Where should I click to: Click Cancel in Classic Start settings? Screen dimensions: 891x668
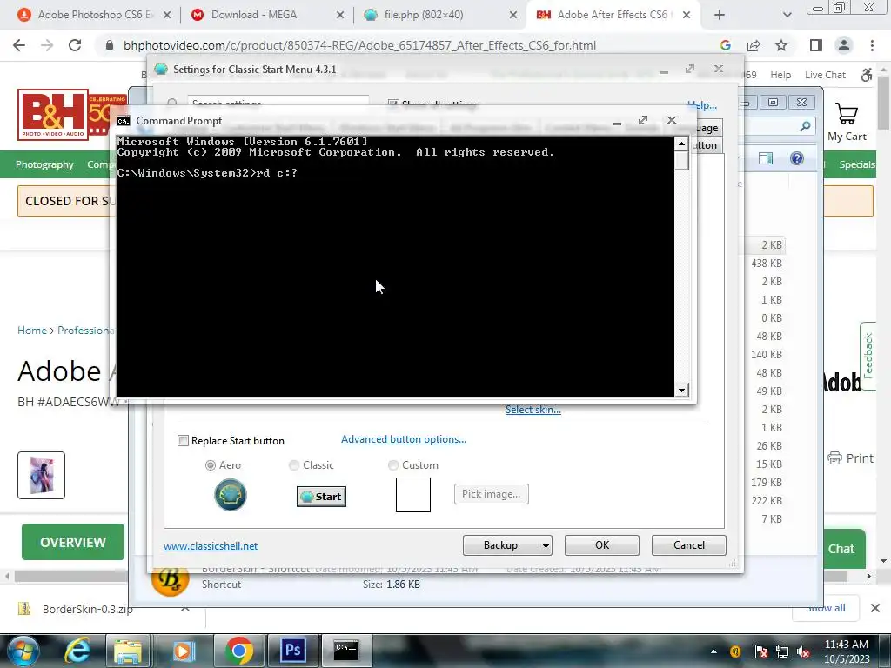(689, 545)
